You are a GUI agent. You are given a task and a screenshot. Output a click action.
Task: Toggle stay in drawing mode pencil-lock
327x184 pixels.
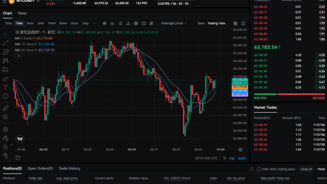pyautogui.click(x=6, y=138)
